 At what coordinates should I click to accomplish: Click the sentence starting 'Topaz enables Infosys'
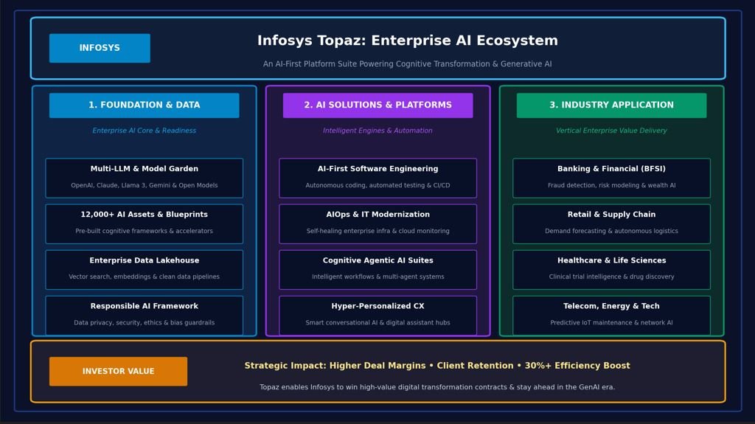(437, 387)
